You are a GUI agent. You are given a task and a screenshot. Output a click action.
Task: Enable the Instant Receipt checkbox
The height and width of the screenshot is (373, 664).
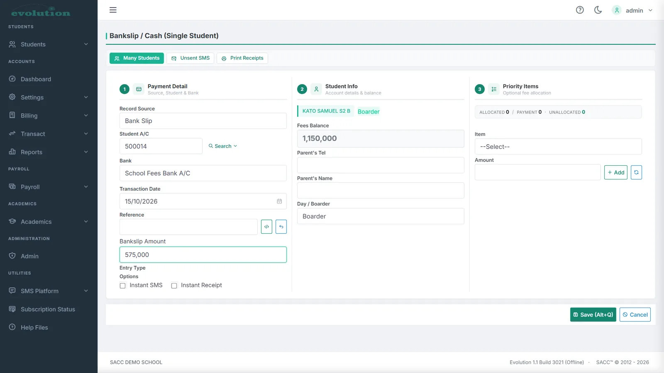point(174,286)
